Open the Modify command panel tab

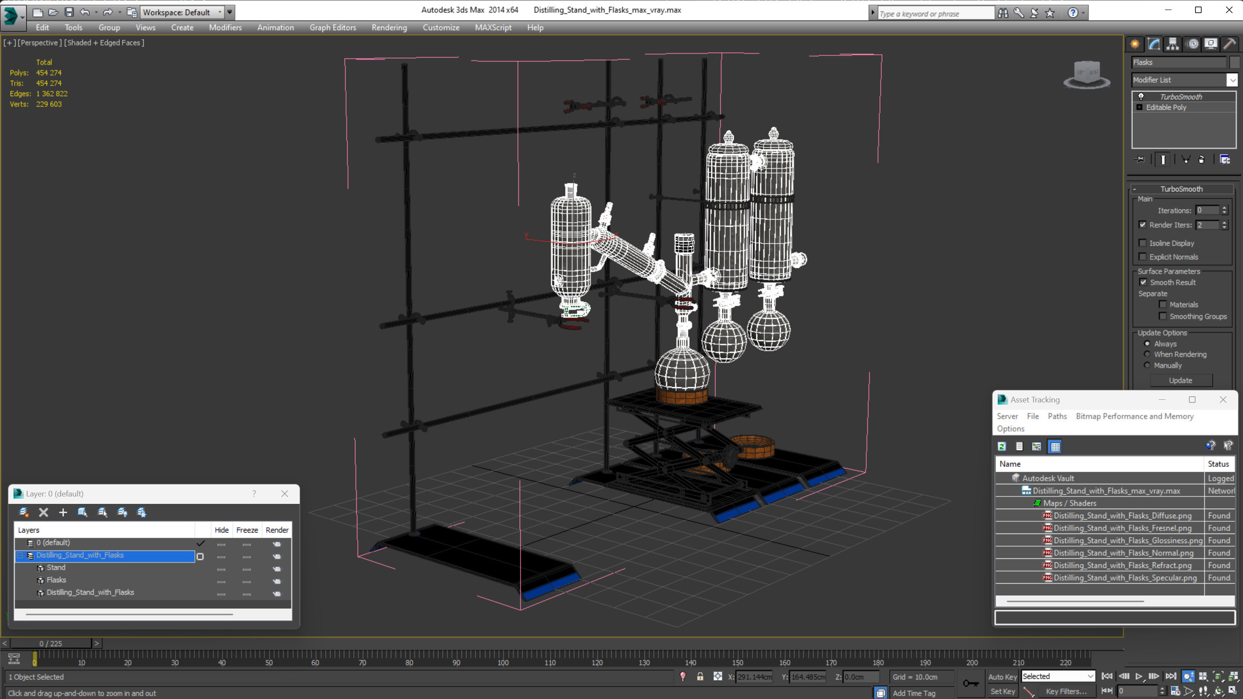[x=1154, y=44]
